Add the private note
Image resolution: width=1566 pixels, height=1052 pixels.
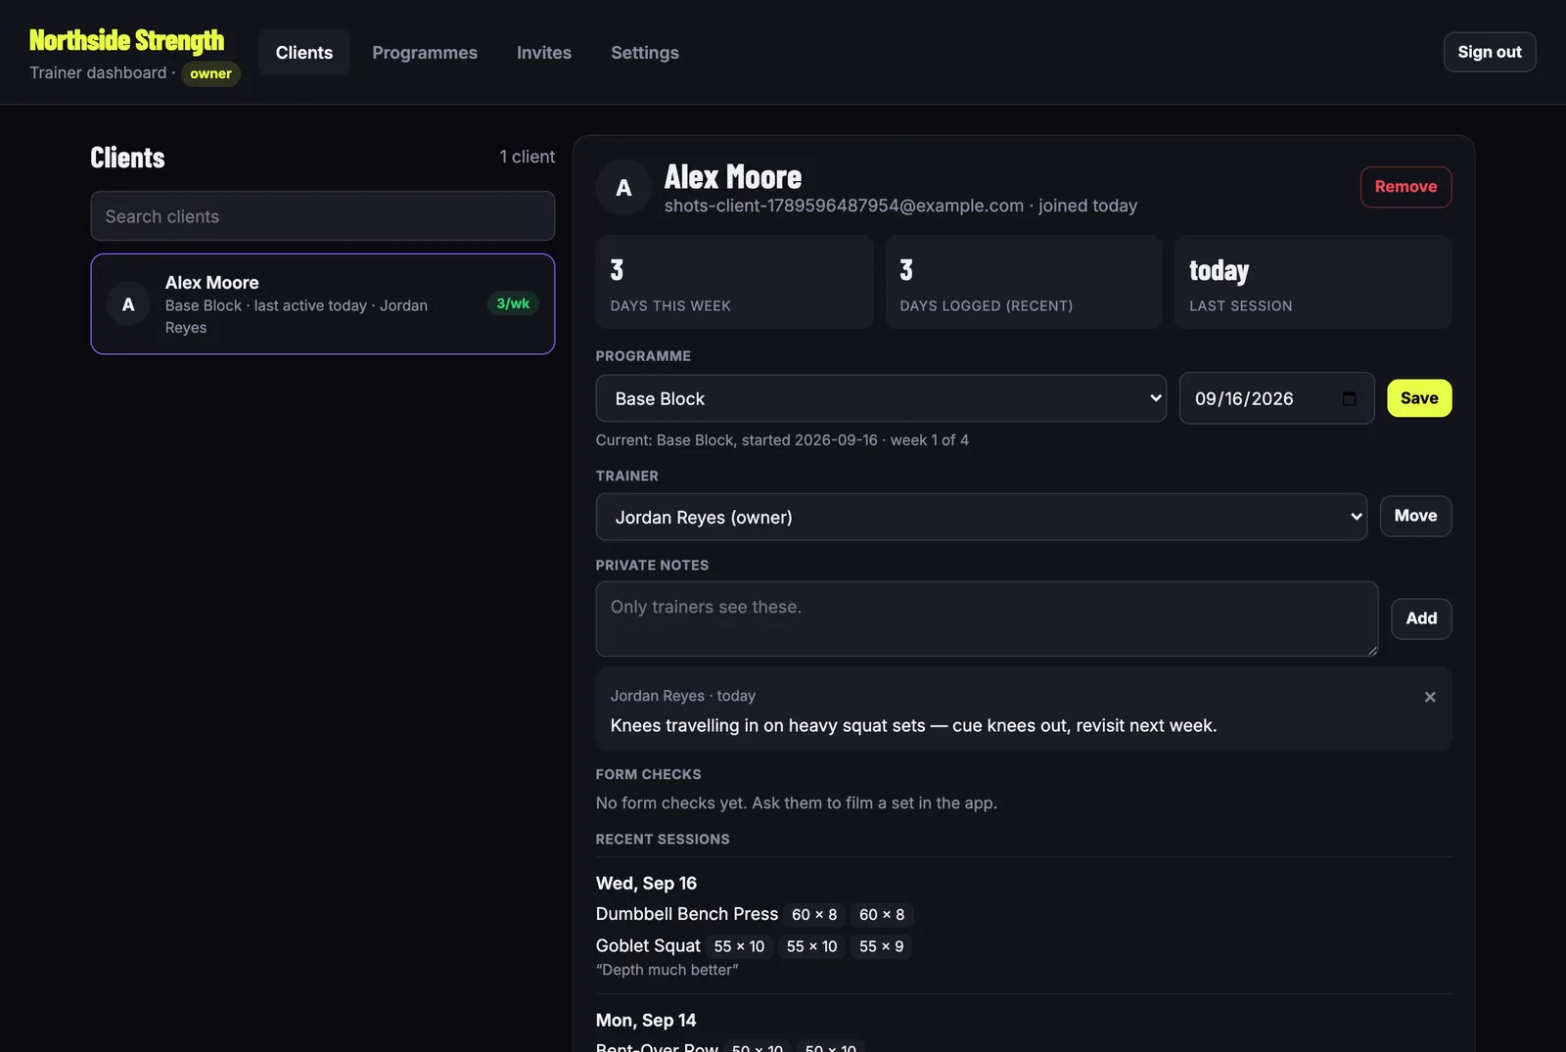(x=1421, y=618)
